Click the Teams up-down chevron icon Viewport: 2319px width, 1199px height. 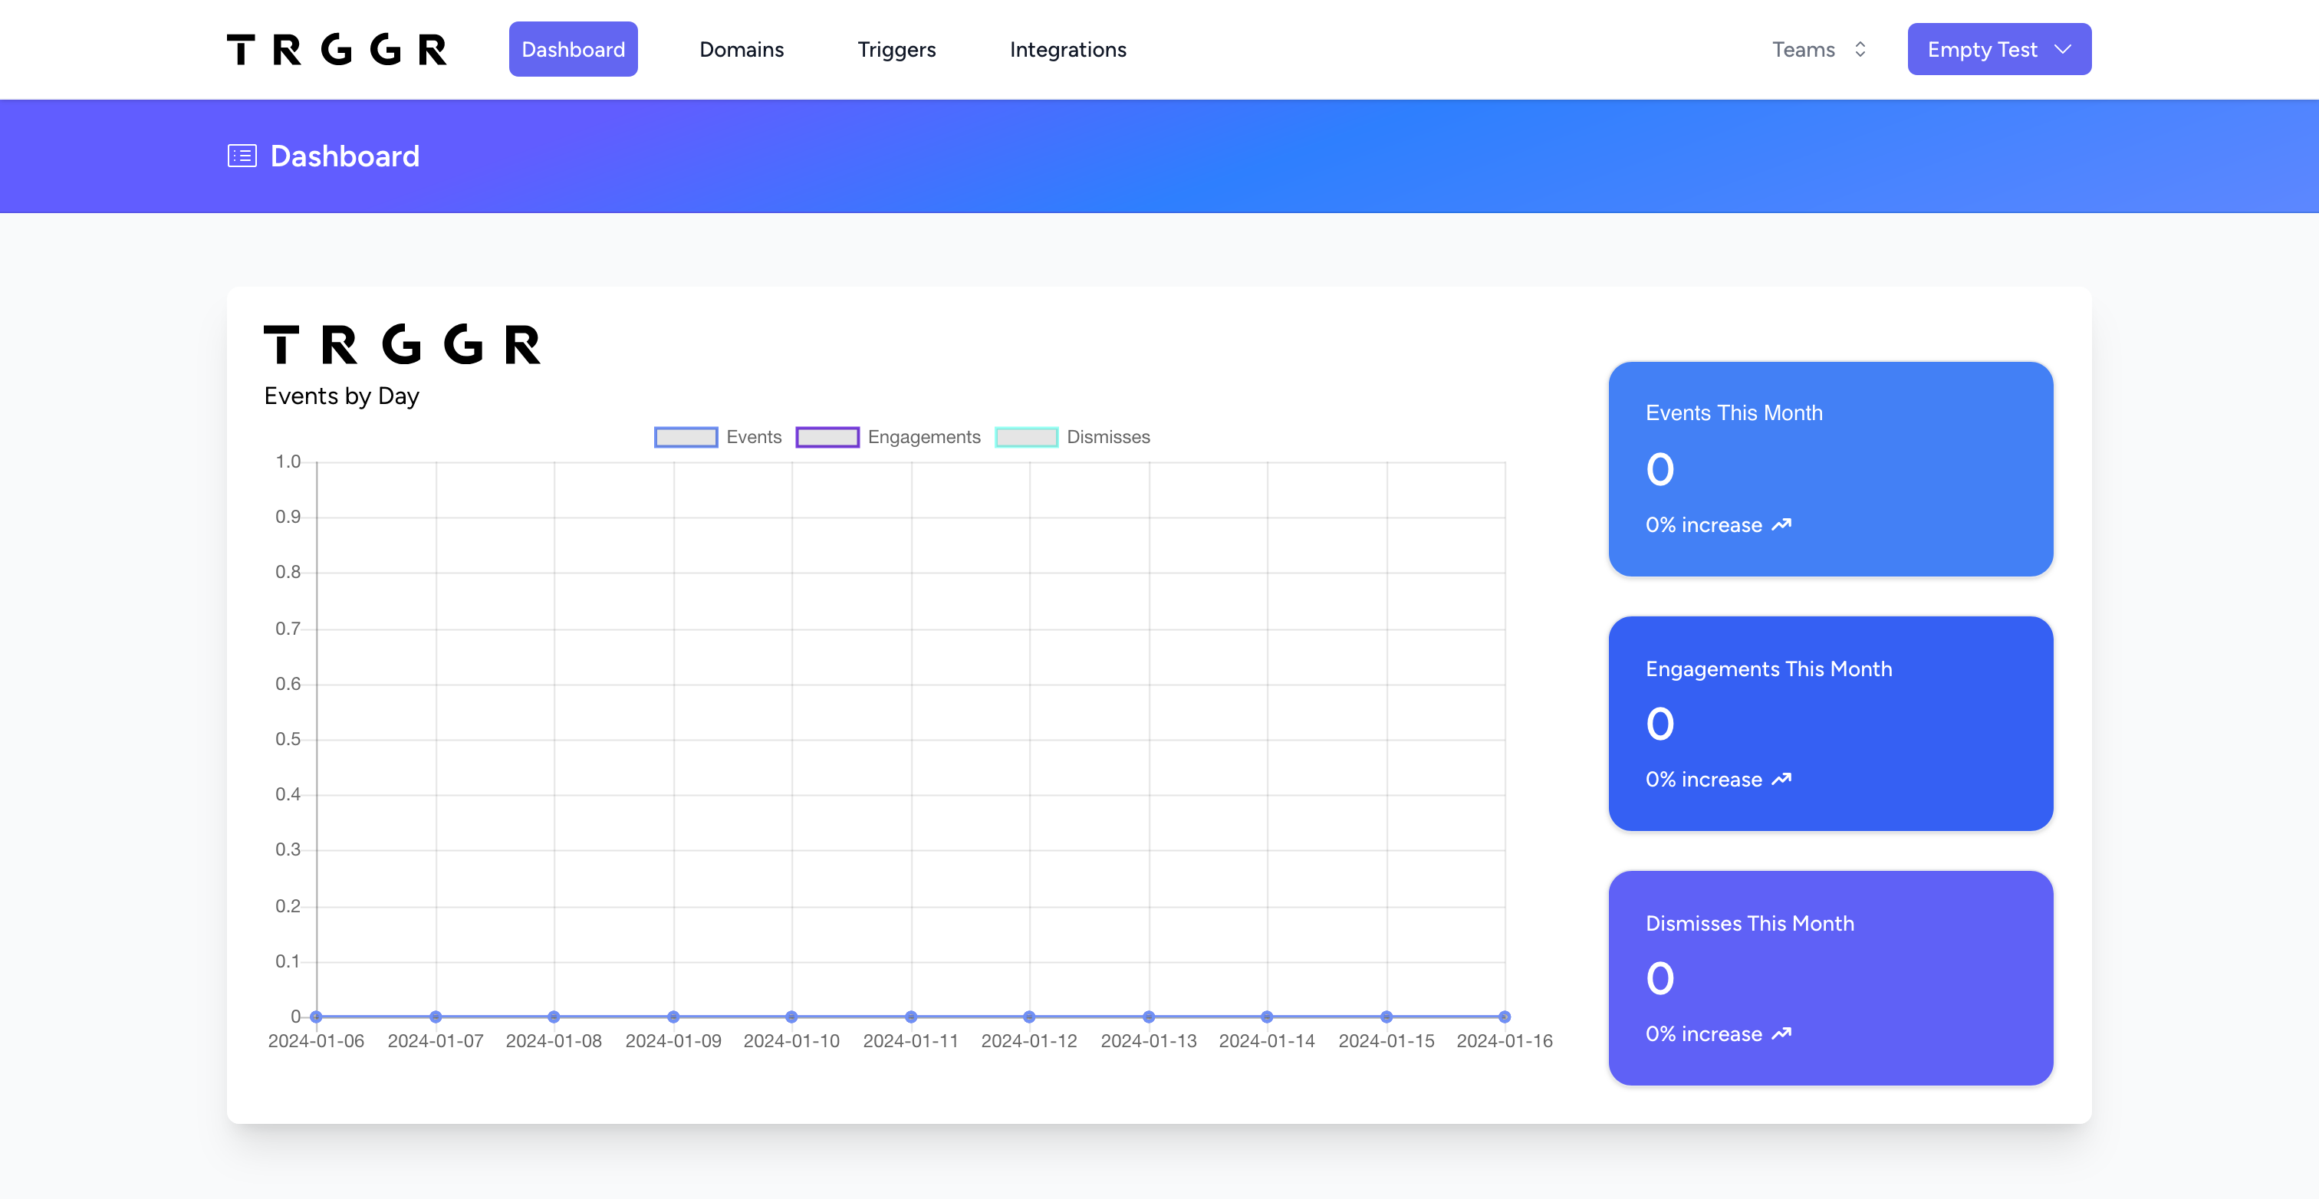point(1860,50)
